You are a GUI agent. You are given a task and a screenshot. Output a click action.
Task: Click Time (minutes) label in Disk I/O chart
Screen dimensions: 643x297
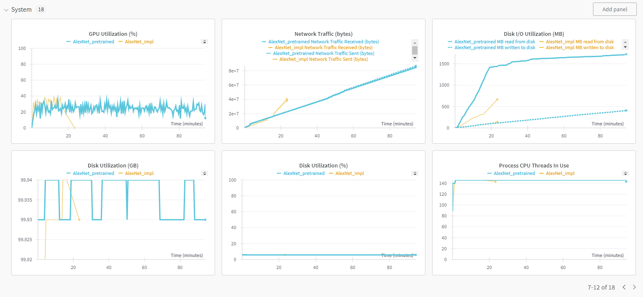[x=608, y=124]
